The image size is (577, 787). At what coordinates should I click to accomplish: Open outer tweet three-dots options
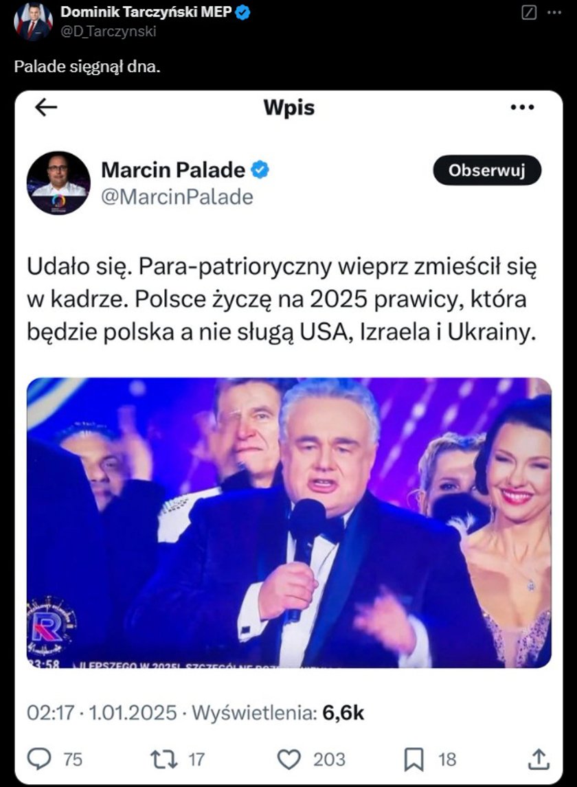pos(554,12)
